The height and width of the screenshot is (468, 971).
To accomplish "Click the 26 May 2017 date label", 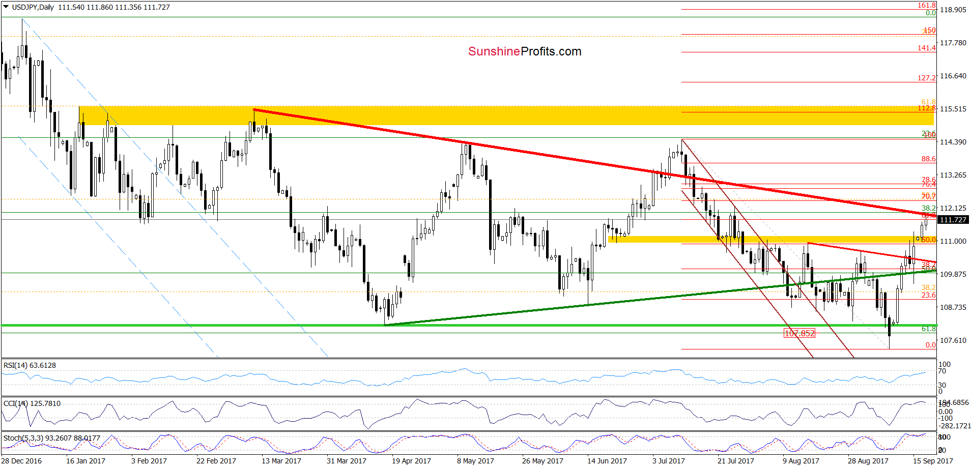I will [542, 461].
